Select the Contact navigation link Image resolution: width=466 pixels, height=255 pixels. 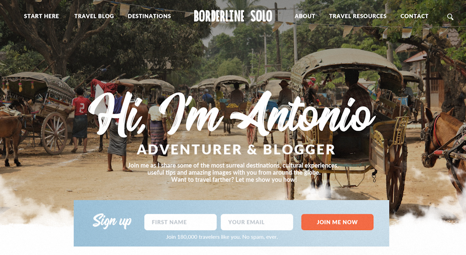[414, 16]
